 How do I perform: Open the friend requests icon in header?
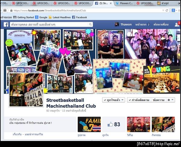[x=177, y=24]
